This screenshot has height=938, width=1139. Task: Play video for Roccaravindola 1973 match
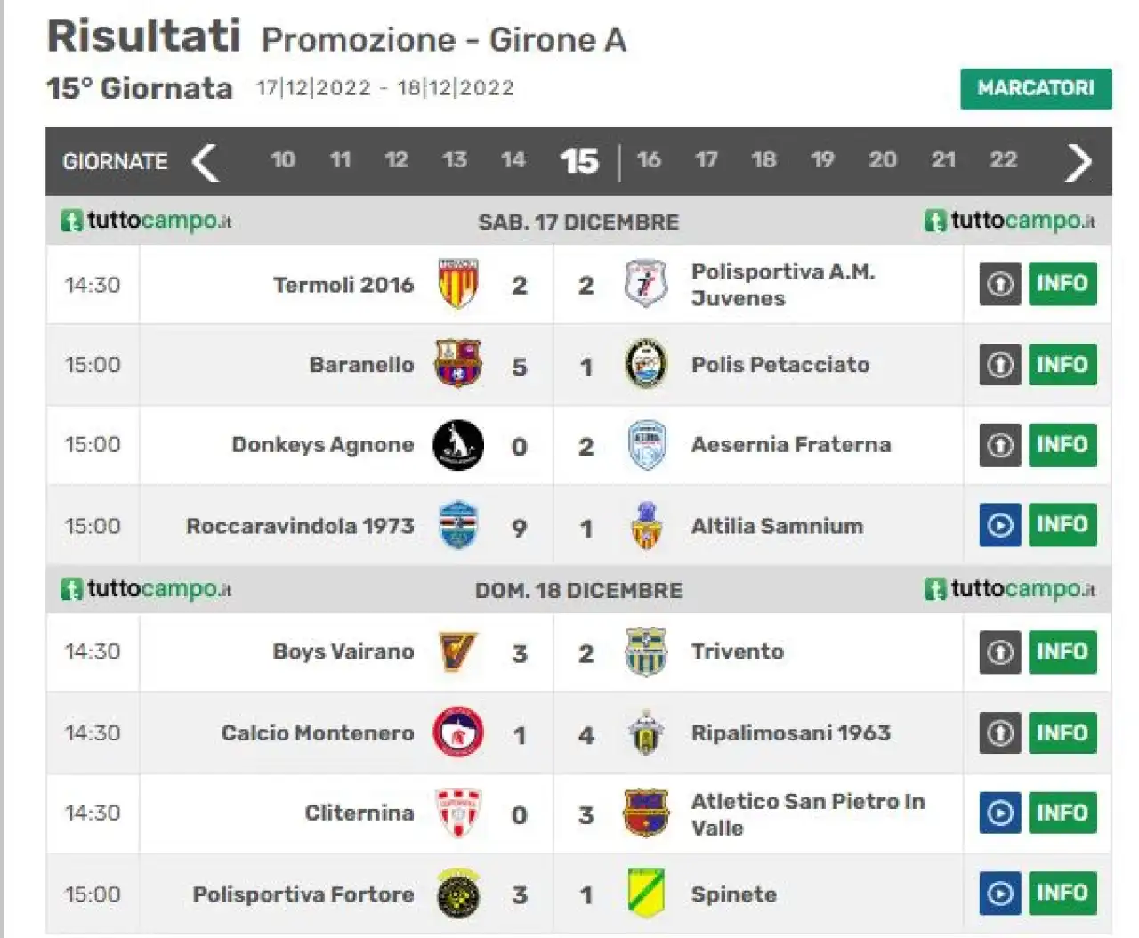pos(1000,525)
